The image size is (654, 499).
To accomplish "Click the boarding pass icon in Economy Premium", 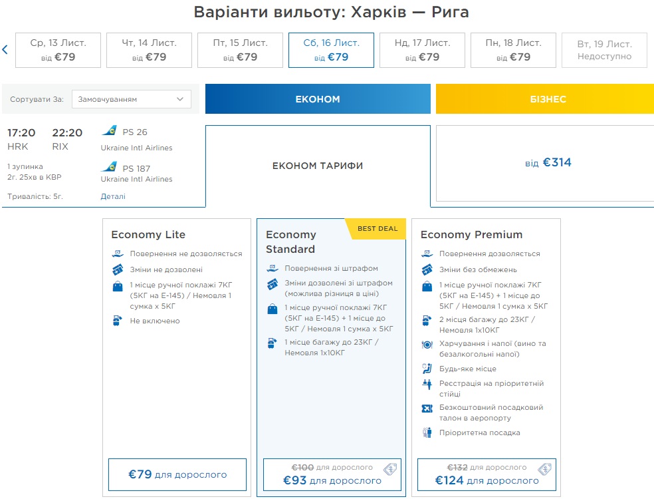I will tap(427, 408).
